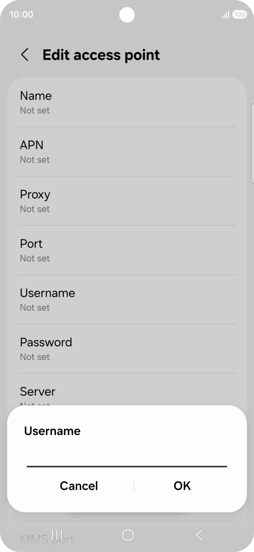This screenshot has height=552, width=254.
Task: Tap the clock showing 10:00
Action: (21, 14)
